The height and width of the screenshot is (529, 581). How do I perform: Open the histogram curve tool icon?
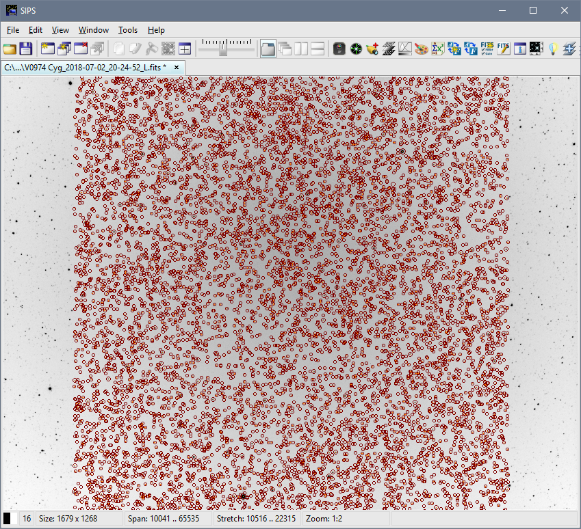pyautogui.click(x=405, y=49)
